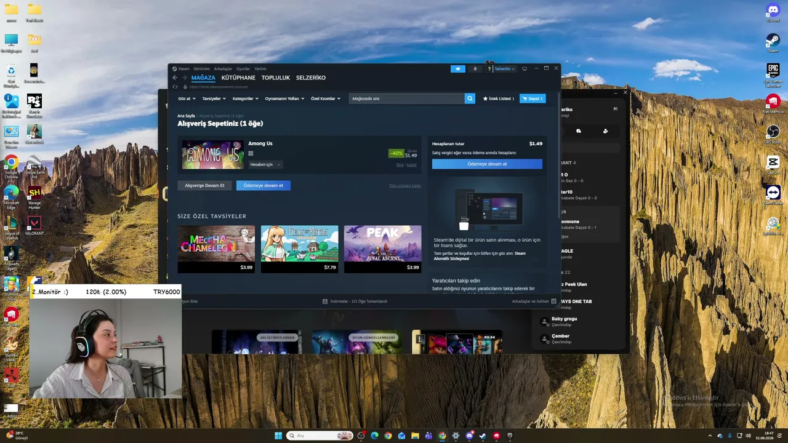Open Google Chrome desktop shortcut

point(11,166)
